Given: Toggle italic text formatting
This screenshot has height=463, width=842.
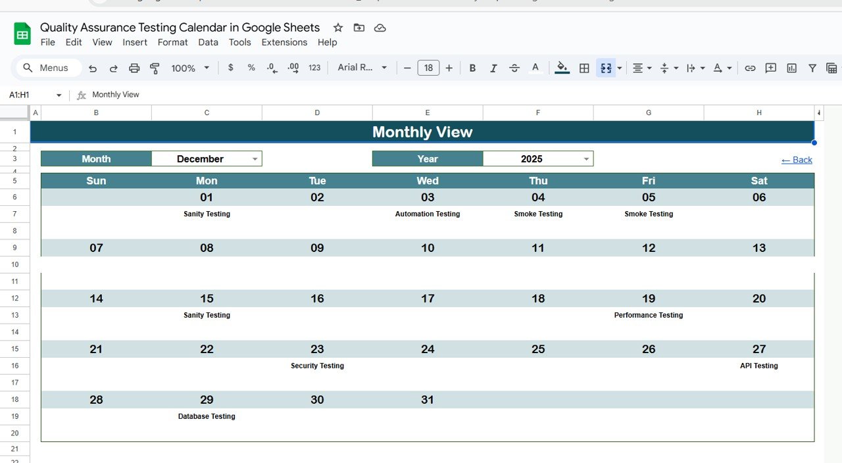Looking at the screenshot, I should [493, 68].
